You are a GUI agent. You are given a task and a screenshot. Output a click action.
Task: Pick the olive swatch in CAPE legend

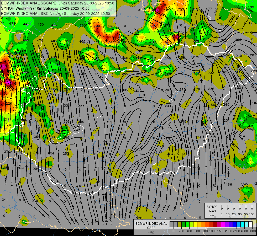(180, 224)
